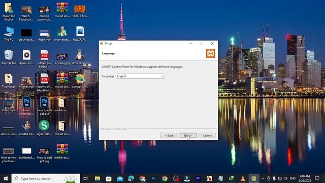Image resolution: width=325 pixels, height=183 pixels.
Task: Select the How to viral your face file
Action: [x=9, y=155]
